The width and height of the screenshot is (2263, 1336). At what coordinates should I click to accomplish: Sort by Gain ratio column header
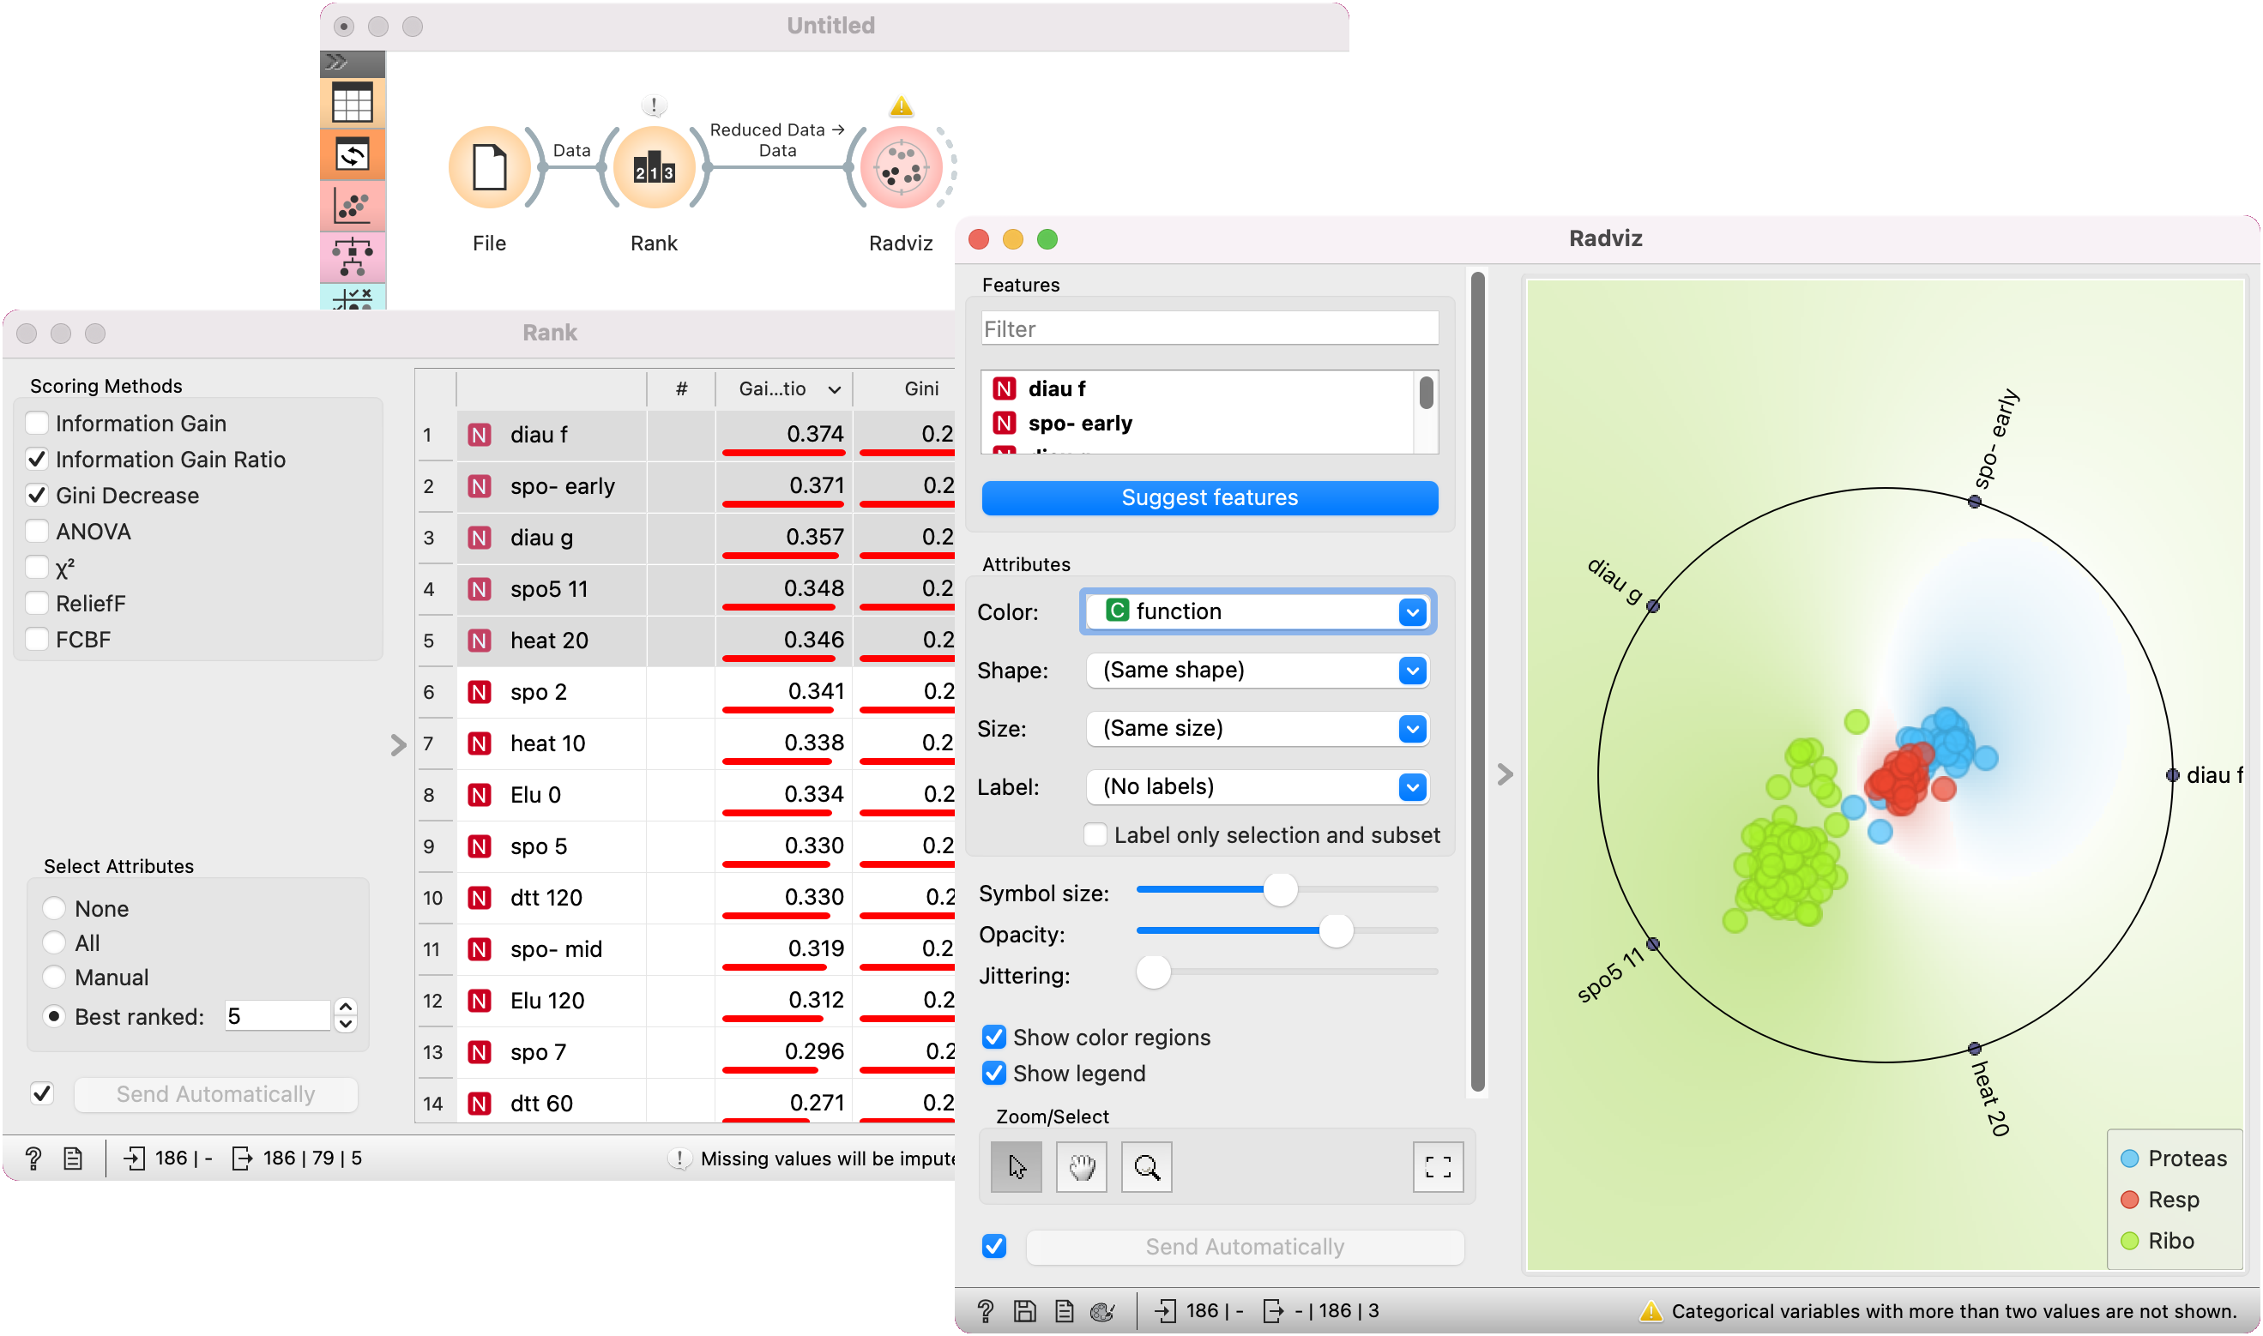tap(783, 388)
